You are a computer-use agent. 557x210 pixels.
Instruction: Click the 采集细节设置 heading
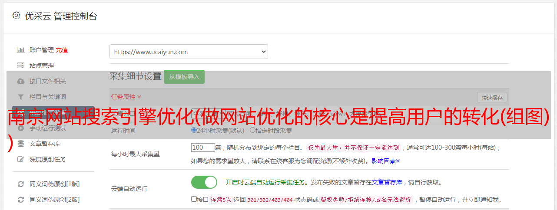tap(136, 76)
